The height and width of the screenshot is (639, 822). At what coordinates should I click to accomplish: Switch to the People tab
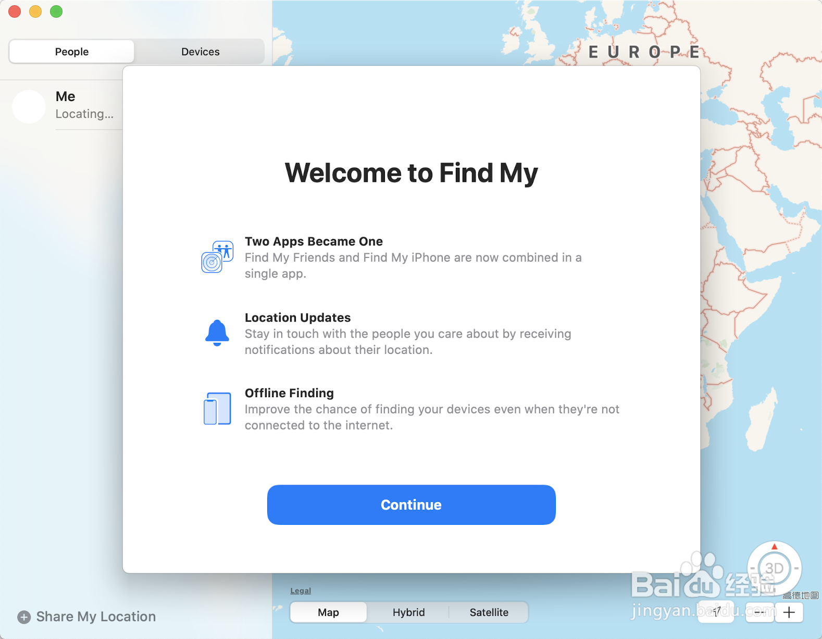(72, 52)
